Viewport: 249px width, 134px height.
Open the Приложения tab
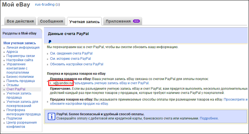(x=123, y=21)
